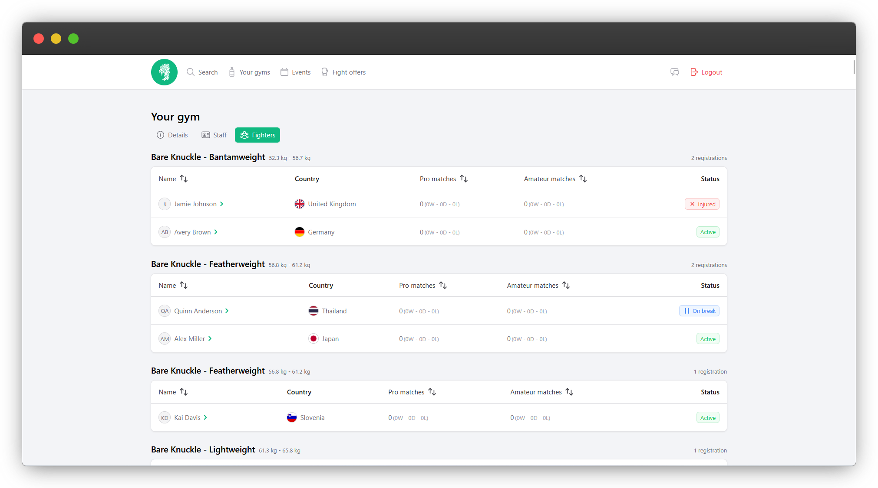Image resolution: width=878 pixels, height=488 pixels.
Task: Select the Fighters tab
Action: [257, 135]
